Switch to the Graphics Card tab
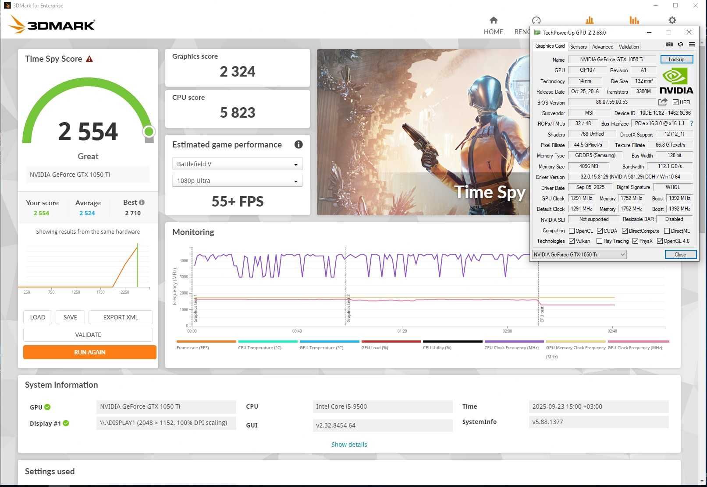Image resolution: width=707 pixels, height=487 pixels. tap(550, 46)
